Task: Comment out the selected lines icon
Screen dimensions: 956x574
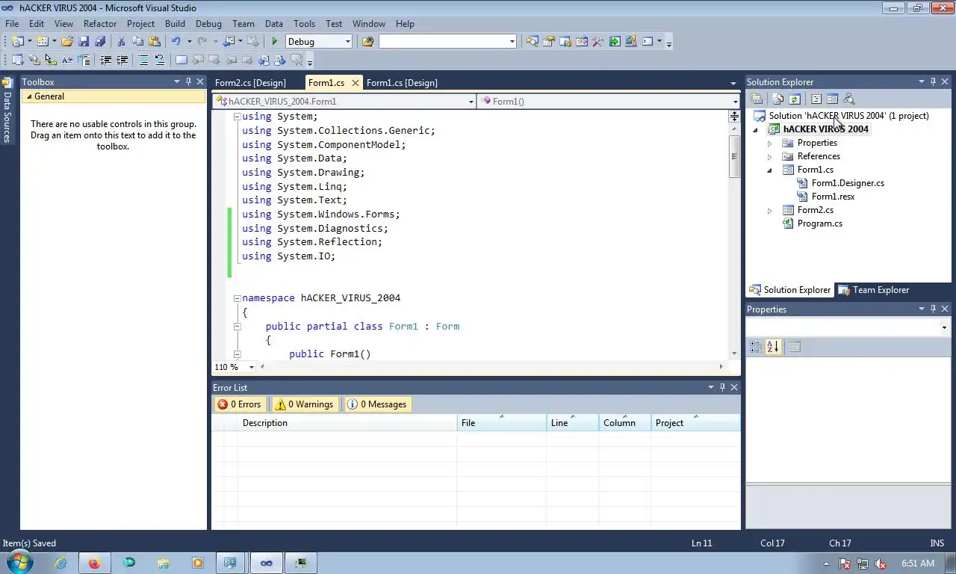Action: 143,60
